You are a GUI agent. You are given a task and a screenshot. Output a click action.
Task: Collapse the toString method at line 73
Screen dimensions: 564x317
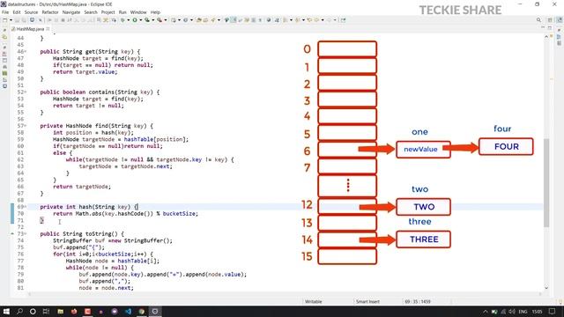26,234
